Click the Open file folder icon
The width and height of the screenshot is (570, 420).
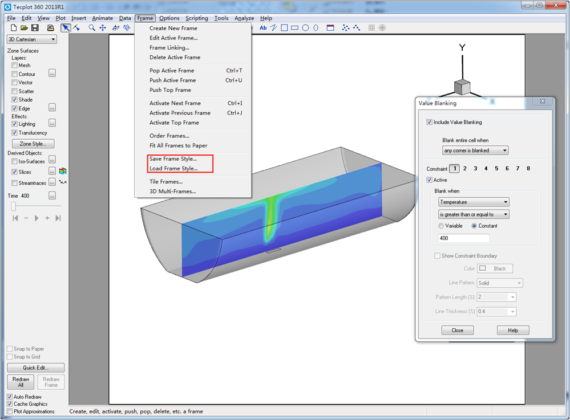24,28
